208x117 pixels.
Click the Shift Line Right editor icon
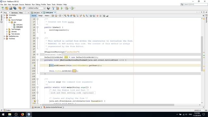pos(94,16)
